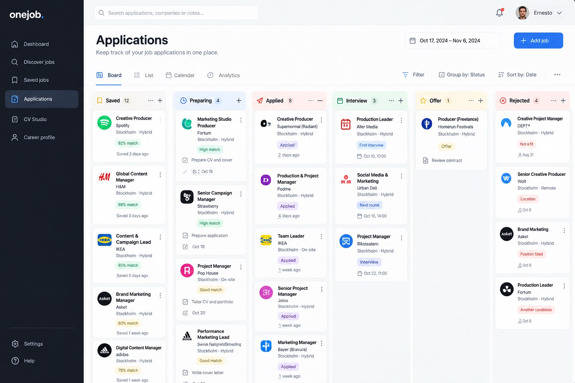Viewport: 575px width, 383px height.
Task: Add a card to Preparing column
Action: coord(239,101)
